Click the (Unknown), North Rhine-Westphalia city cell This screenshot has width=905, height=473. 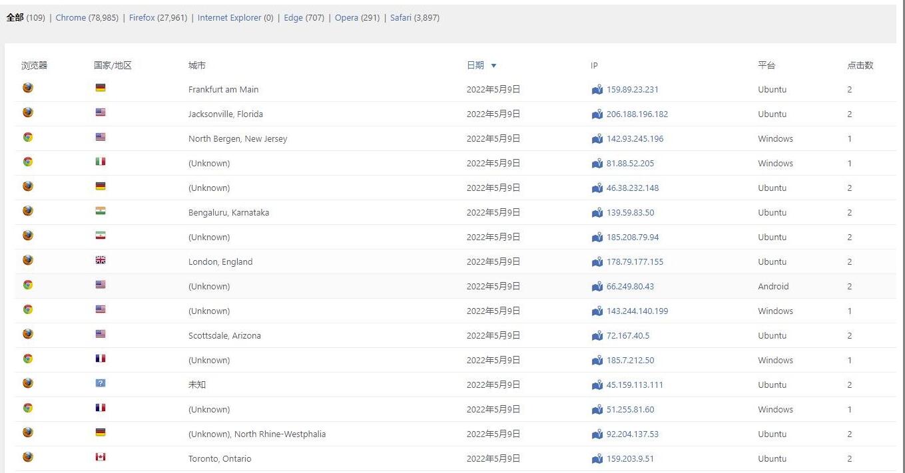(x=257, y=434)
